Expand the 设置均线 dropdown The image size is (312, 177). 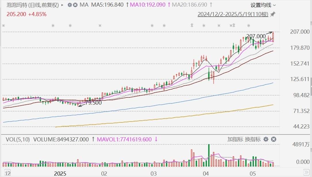(263, 5)
